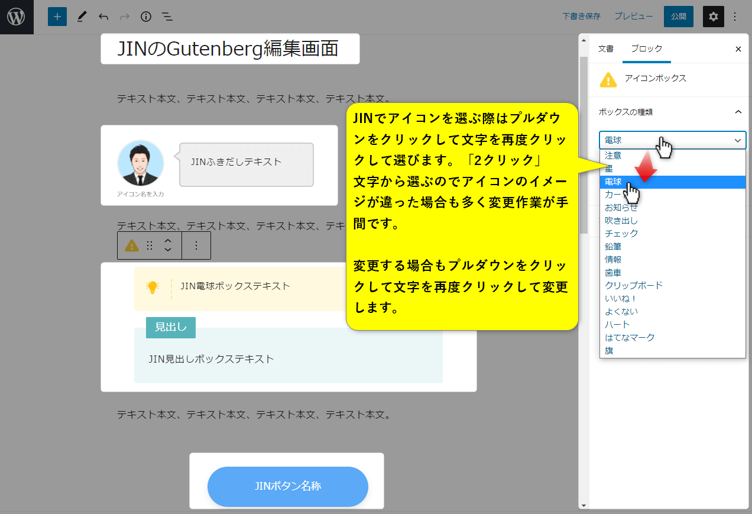The height and width of the screenshot is (514, 752).
Task: Click the icon box warning block-type icon in the block toolbar
Action: 132,245
